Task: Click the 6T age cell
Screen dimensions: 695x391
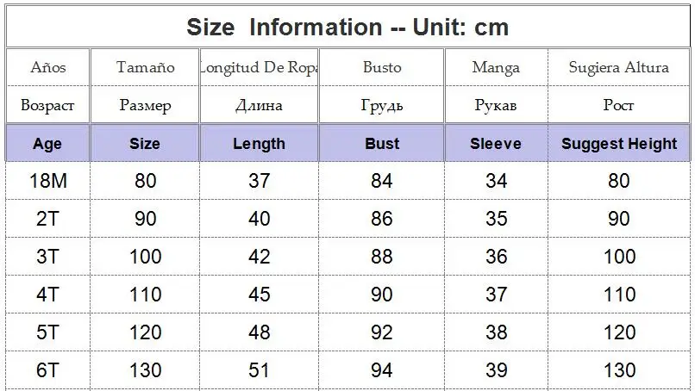Action: point(47,370)
